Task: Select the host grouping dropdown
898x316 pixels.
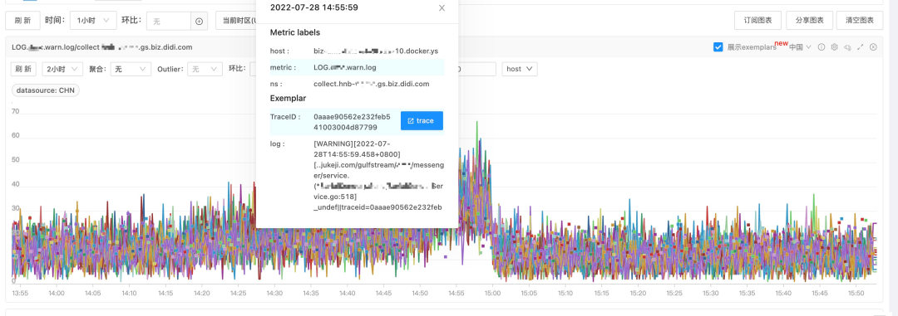Action: [520, 69]
